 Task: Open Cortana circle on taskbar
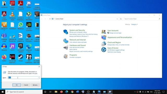click(x=45, y=92)
